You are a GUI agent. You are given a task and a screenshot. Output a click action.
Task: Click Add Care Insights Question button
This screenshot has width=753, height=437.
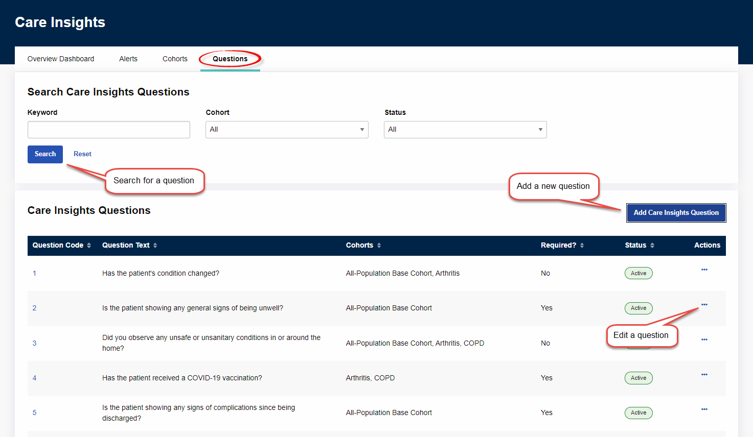tap(676, 213)
